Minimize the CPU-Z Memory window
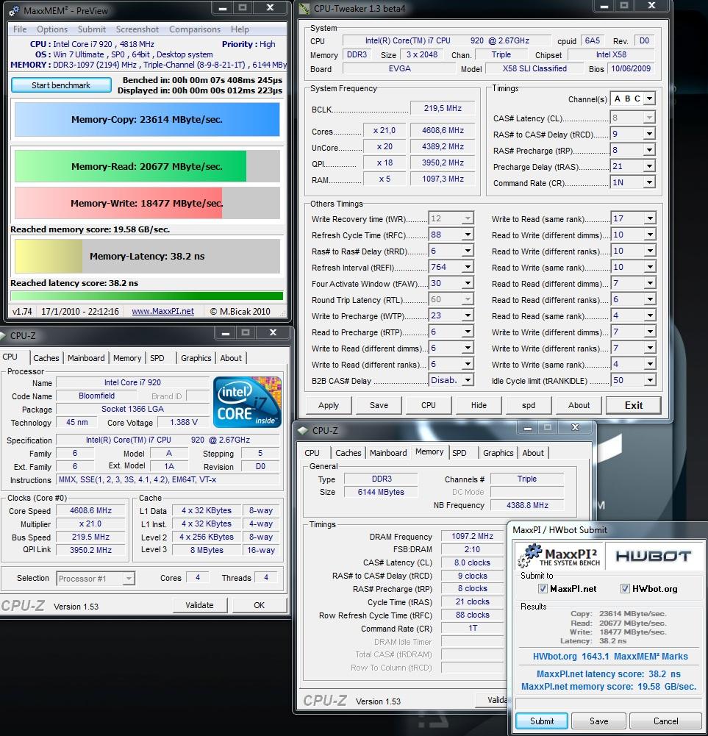This screenshot has width=708, height=736. click(528, 428)
